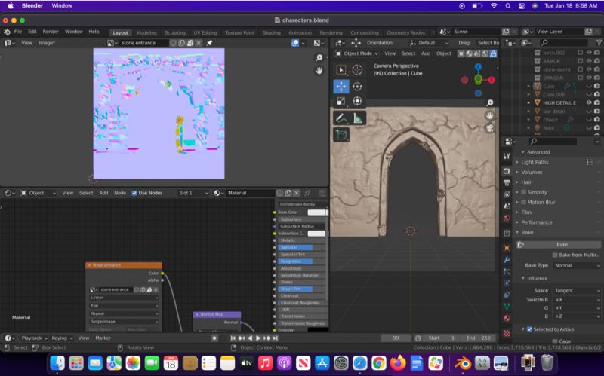
Task: Select the Annotate pencil tool
Action: point(341,118)
